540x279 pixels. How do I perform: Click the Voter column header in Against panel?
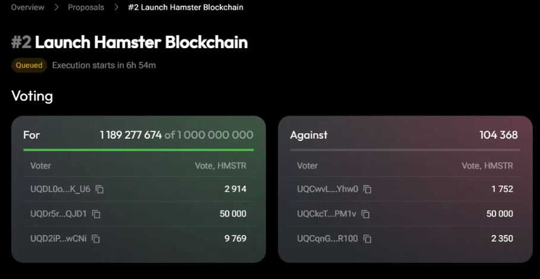pos(307,166)
